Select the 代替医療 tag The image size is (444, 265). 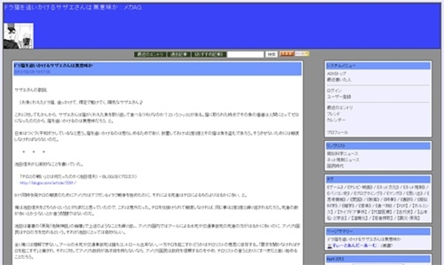(382, 212)
